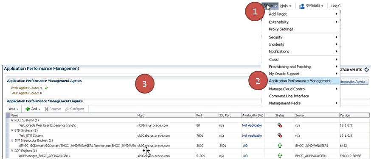Click version value 6432

pyautogui.click(x=343, y=146)
